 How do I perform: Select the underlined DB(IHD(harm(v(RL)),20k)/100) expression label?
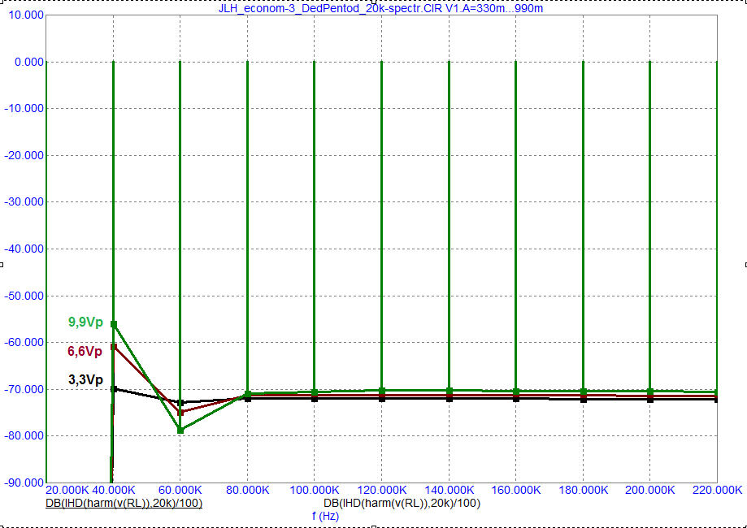[x=124, y=504]
